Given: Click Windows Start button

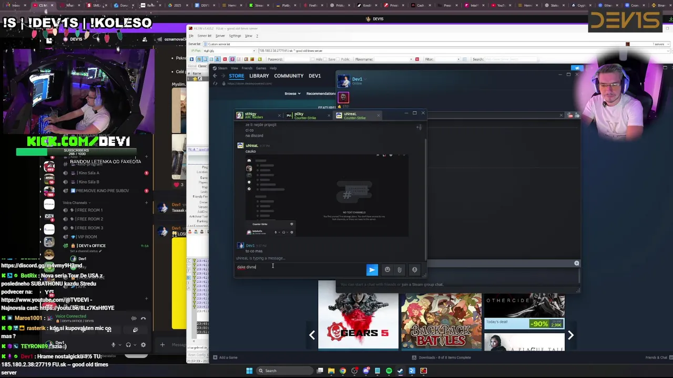Looking at the screenshot, I should click(249, 371).
